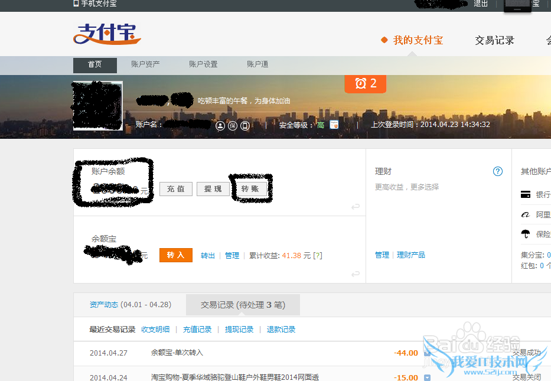551x381 pixels.
Task: Click the 保 protection icon beside account name
Action: click(233, 125)
